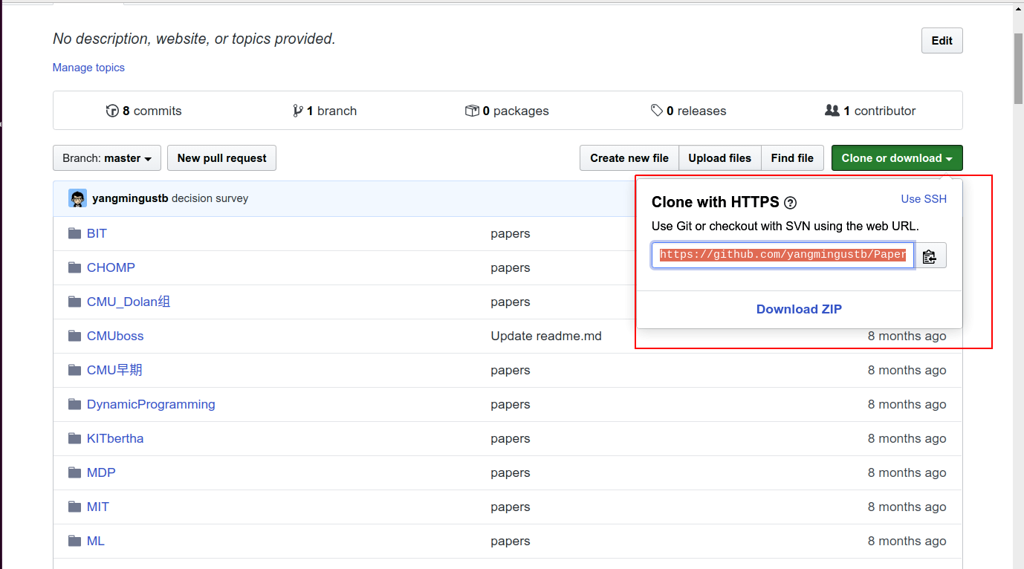Click the ML folder icon
Image resolution: width=1024 pixels, height=569 pixels.
pos(74,541)
